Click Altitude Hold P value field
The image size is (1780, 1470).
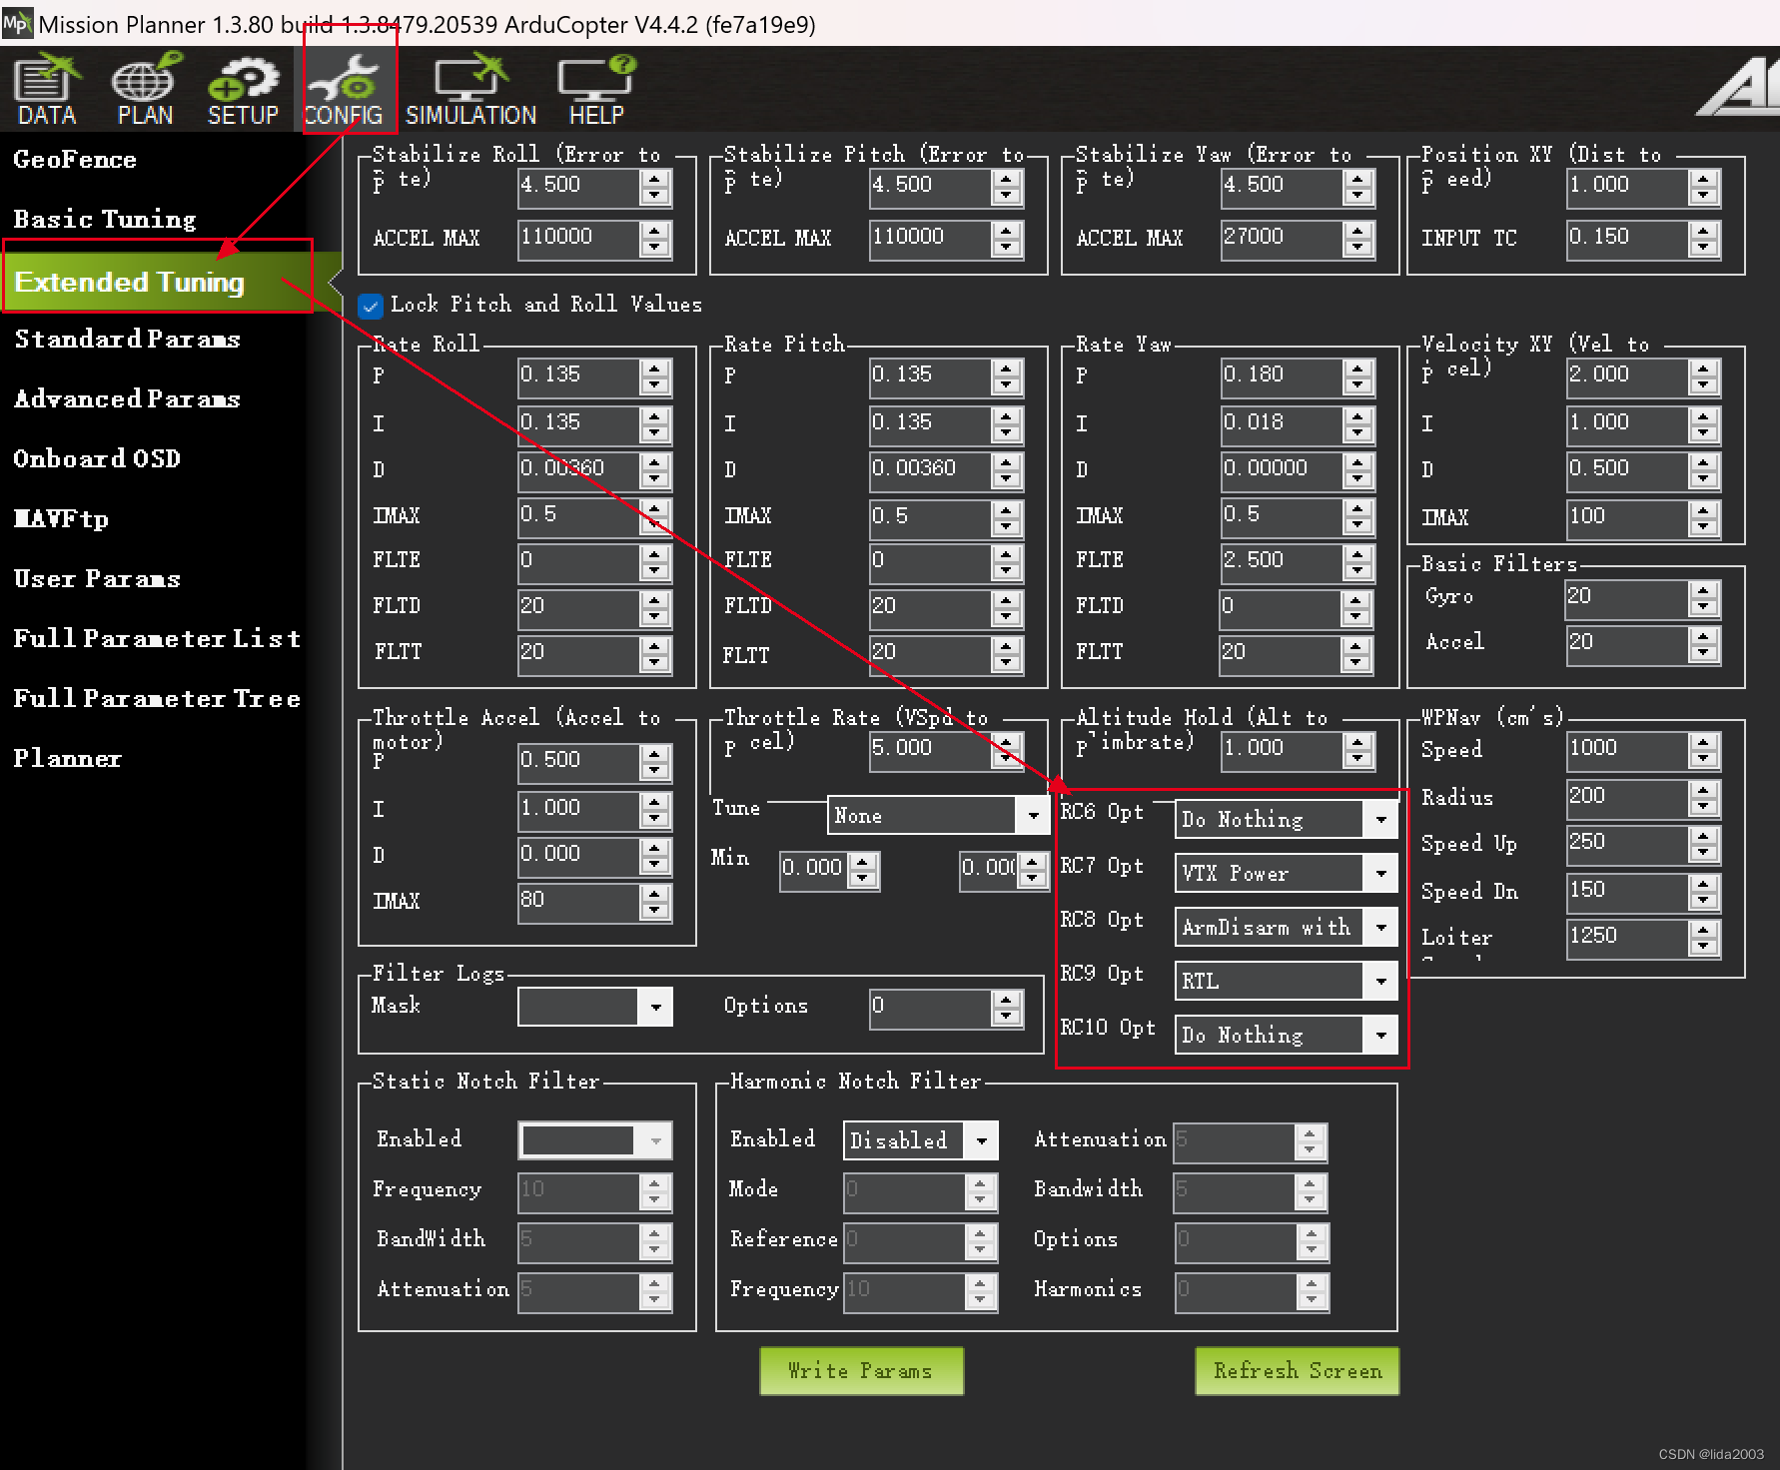tap(1282, 749)
